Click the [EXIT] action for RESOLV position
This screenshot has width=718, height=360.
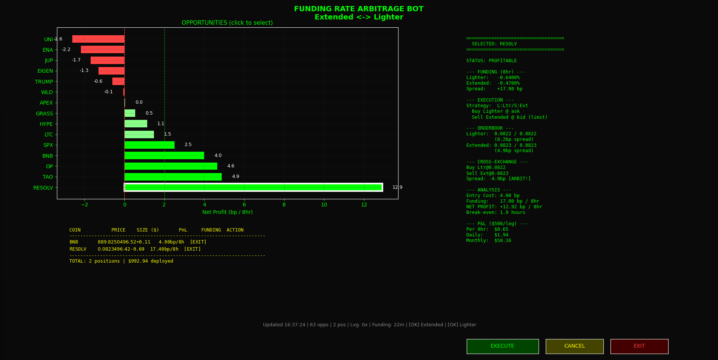(x=193, y=249)
